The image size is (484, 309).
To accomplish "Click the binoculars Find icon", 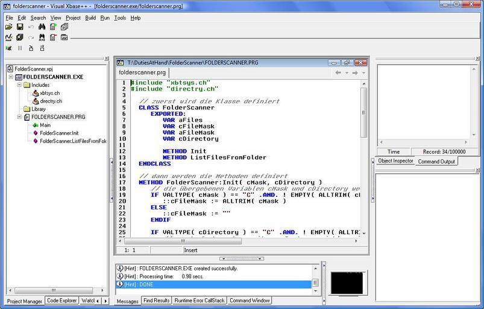I will (x=42, y=27).
